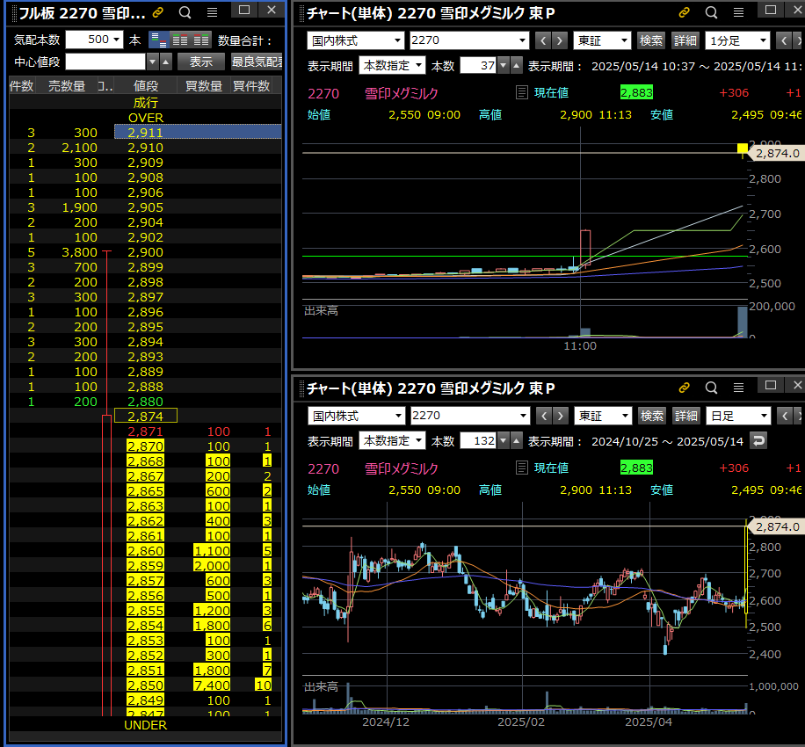This screenshot has width=805, height=747.
Task: Select the highlighted ask price 2,911
Action: coord(145,133)
